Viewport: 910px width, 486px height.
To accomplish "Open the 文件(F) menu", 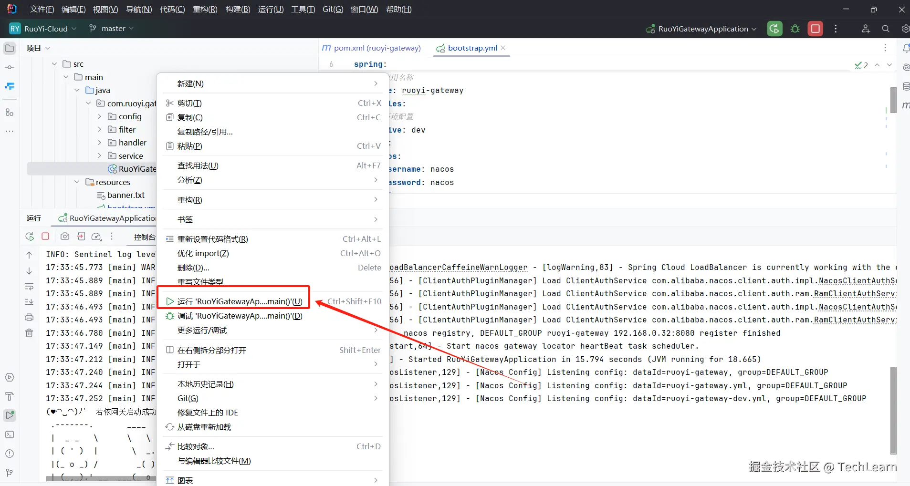I will click(42, 10).
